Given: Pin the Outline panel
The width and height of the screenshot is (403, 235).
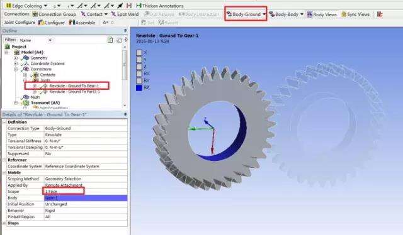Looking at the screenshot, I should [x=125, y=31].
